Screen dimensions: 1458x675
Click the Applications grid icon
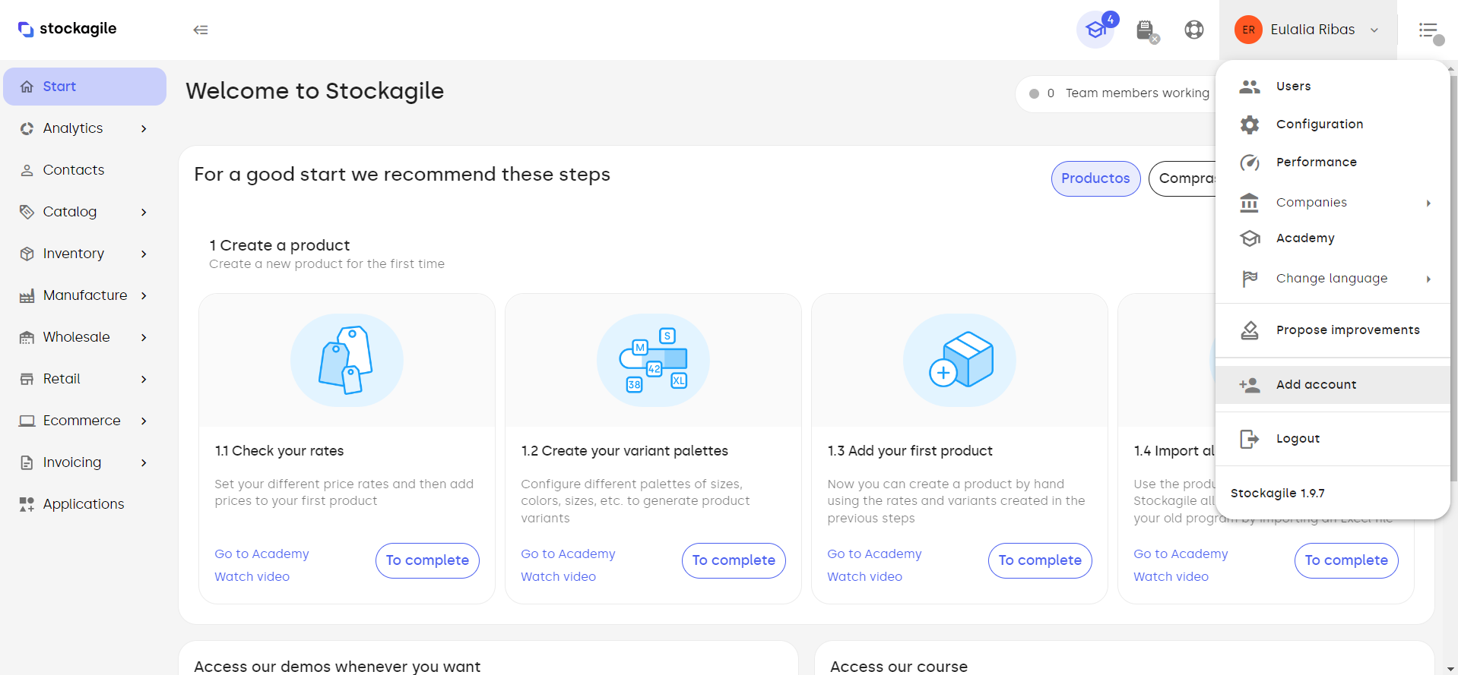tap(27, 504)
